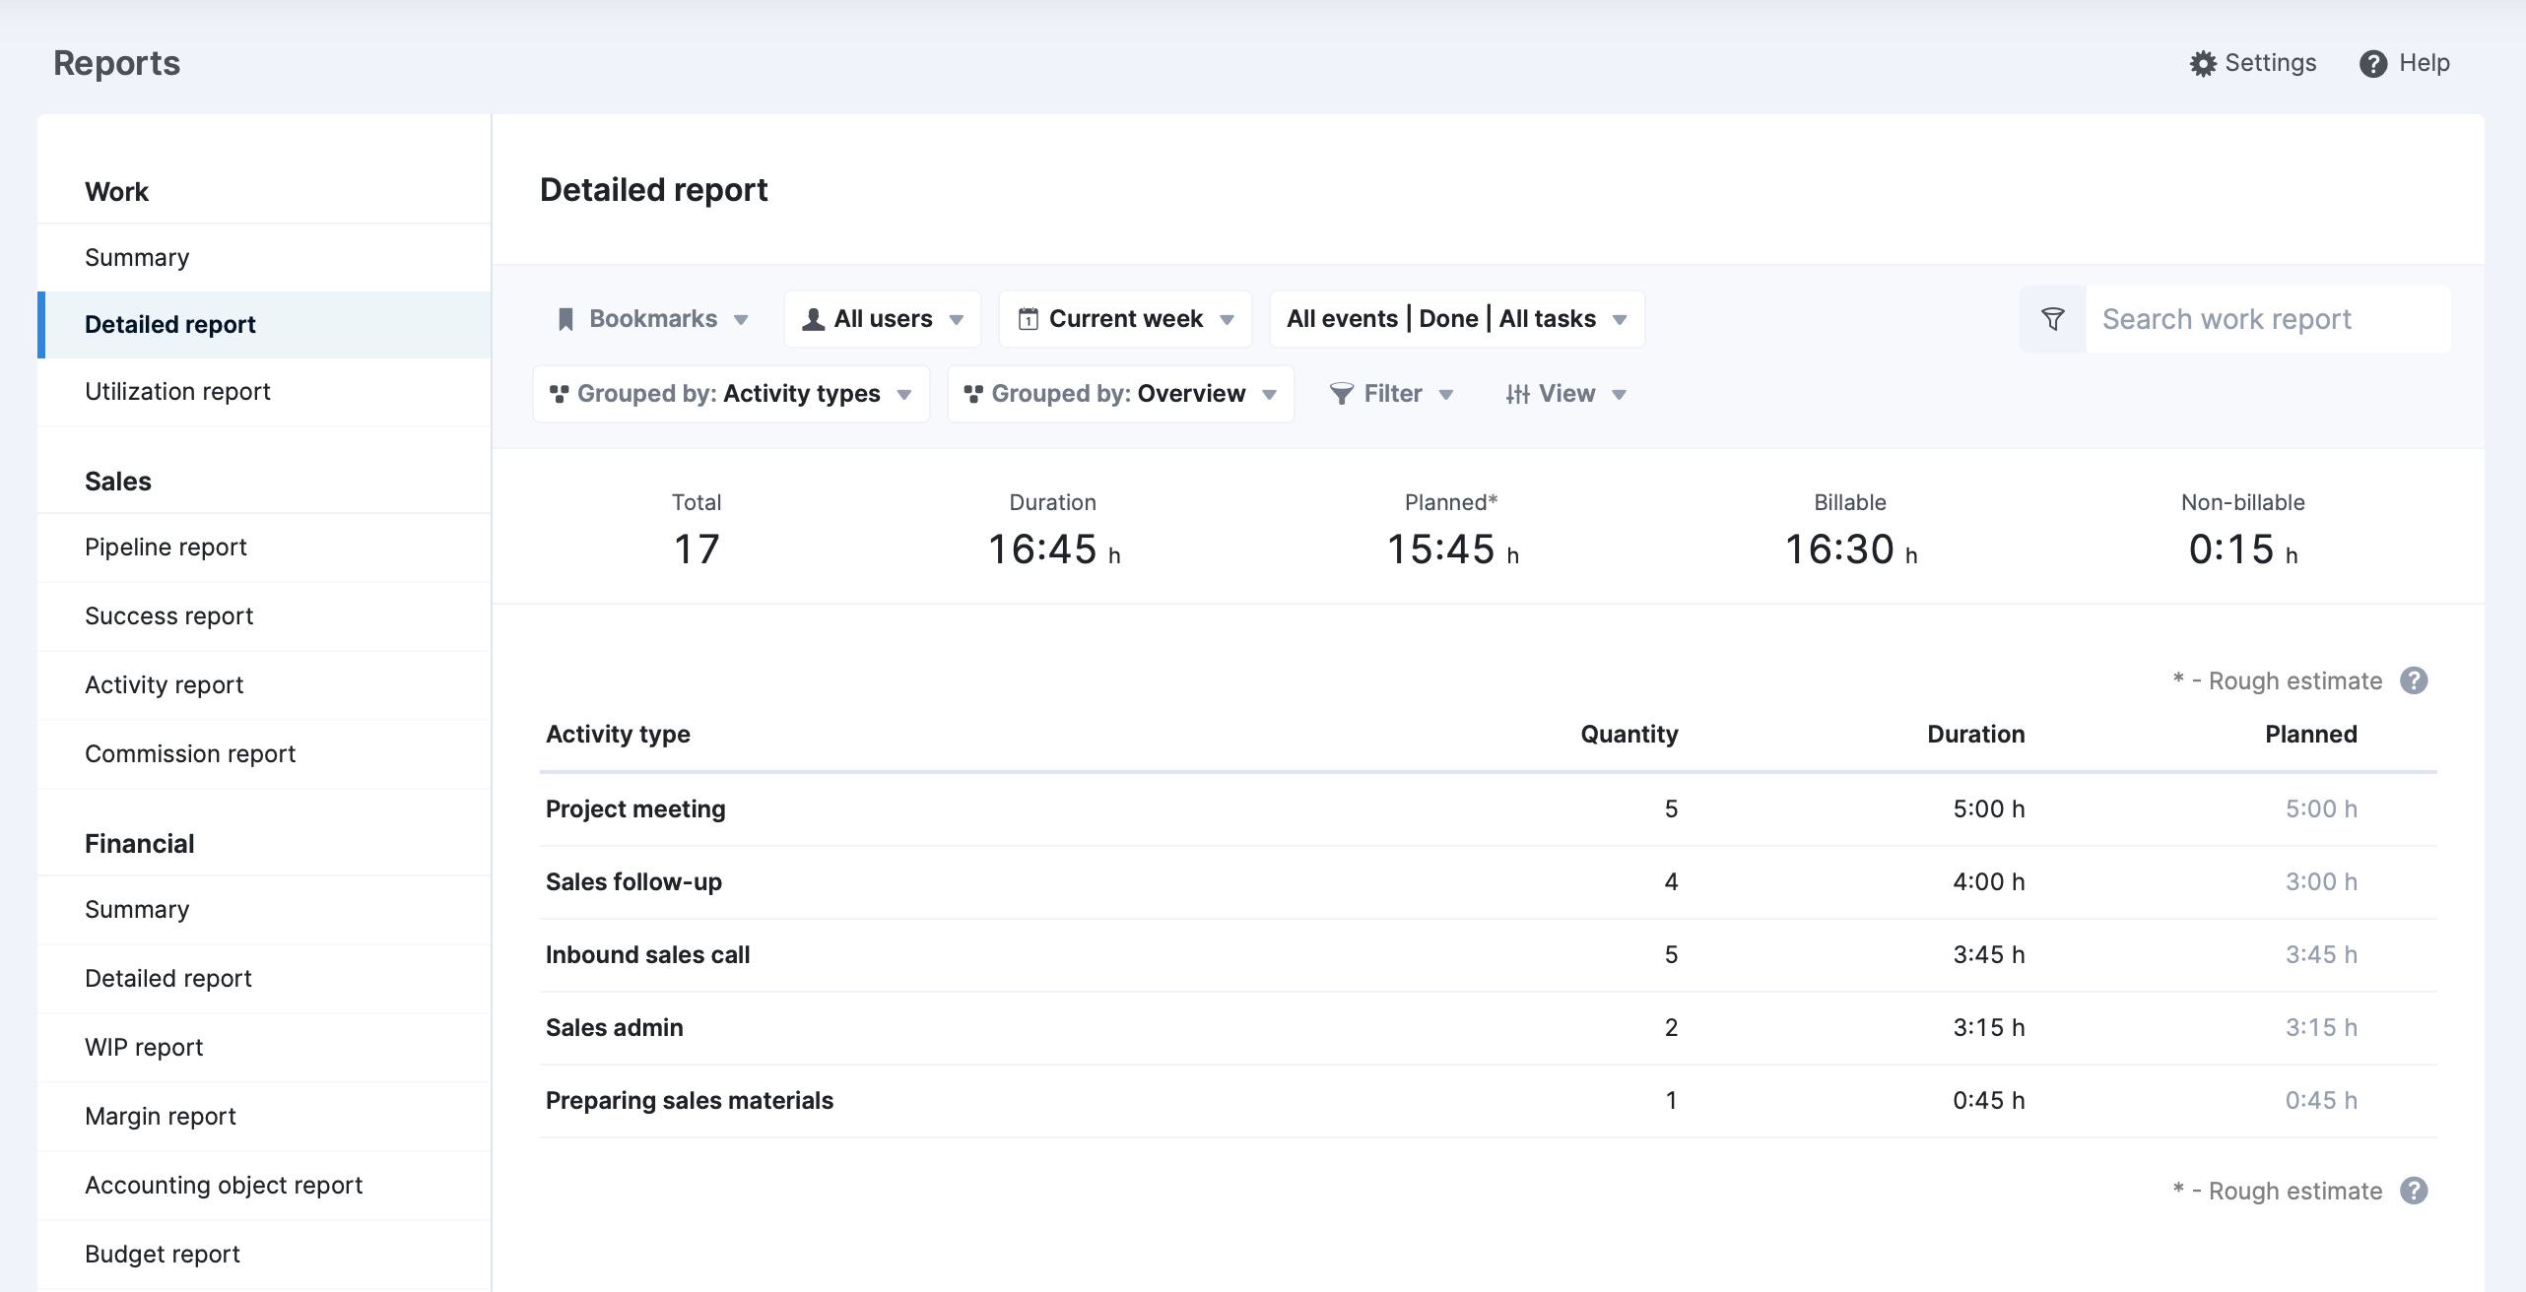Open Financial Detailed report
The width and height of the screenshot is (2526, 1292).
264,979
